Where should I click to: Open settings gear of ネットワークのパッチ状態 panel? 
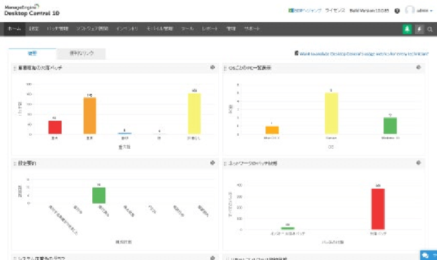418,162
